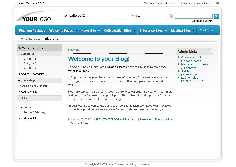Click the arrow icon beside Other Blogs heading
The image size is (236, 167).
pyautogui.click(x=19, y=80)
